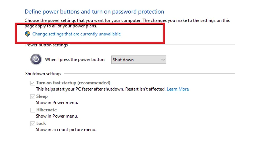Click the round power button icon
This screenshot has height=157, width=255.
pos(36,59)
